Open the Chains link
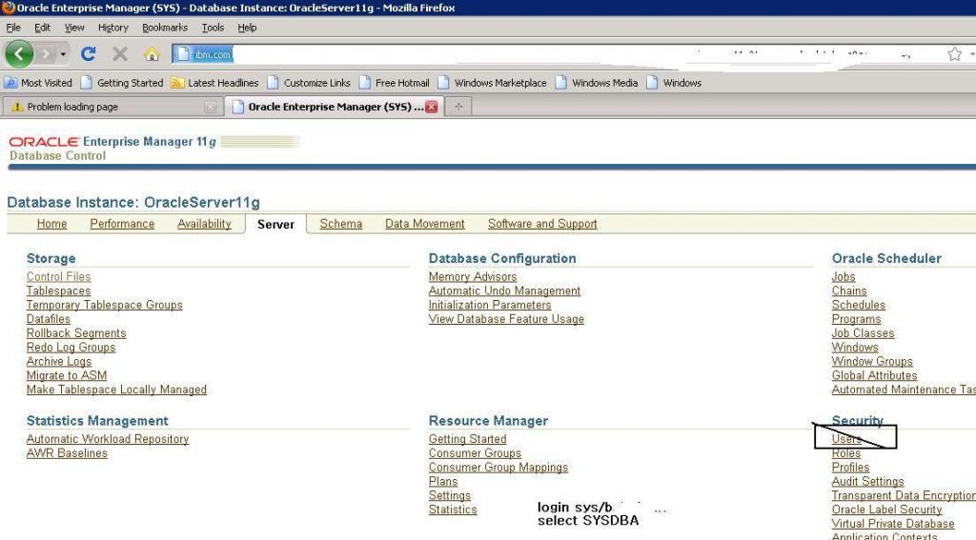 click(x=849, y=290)
